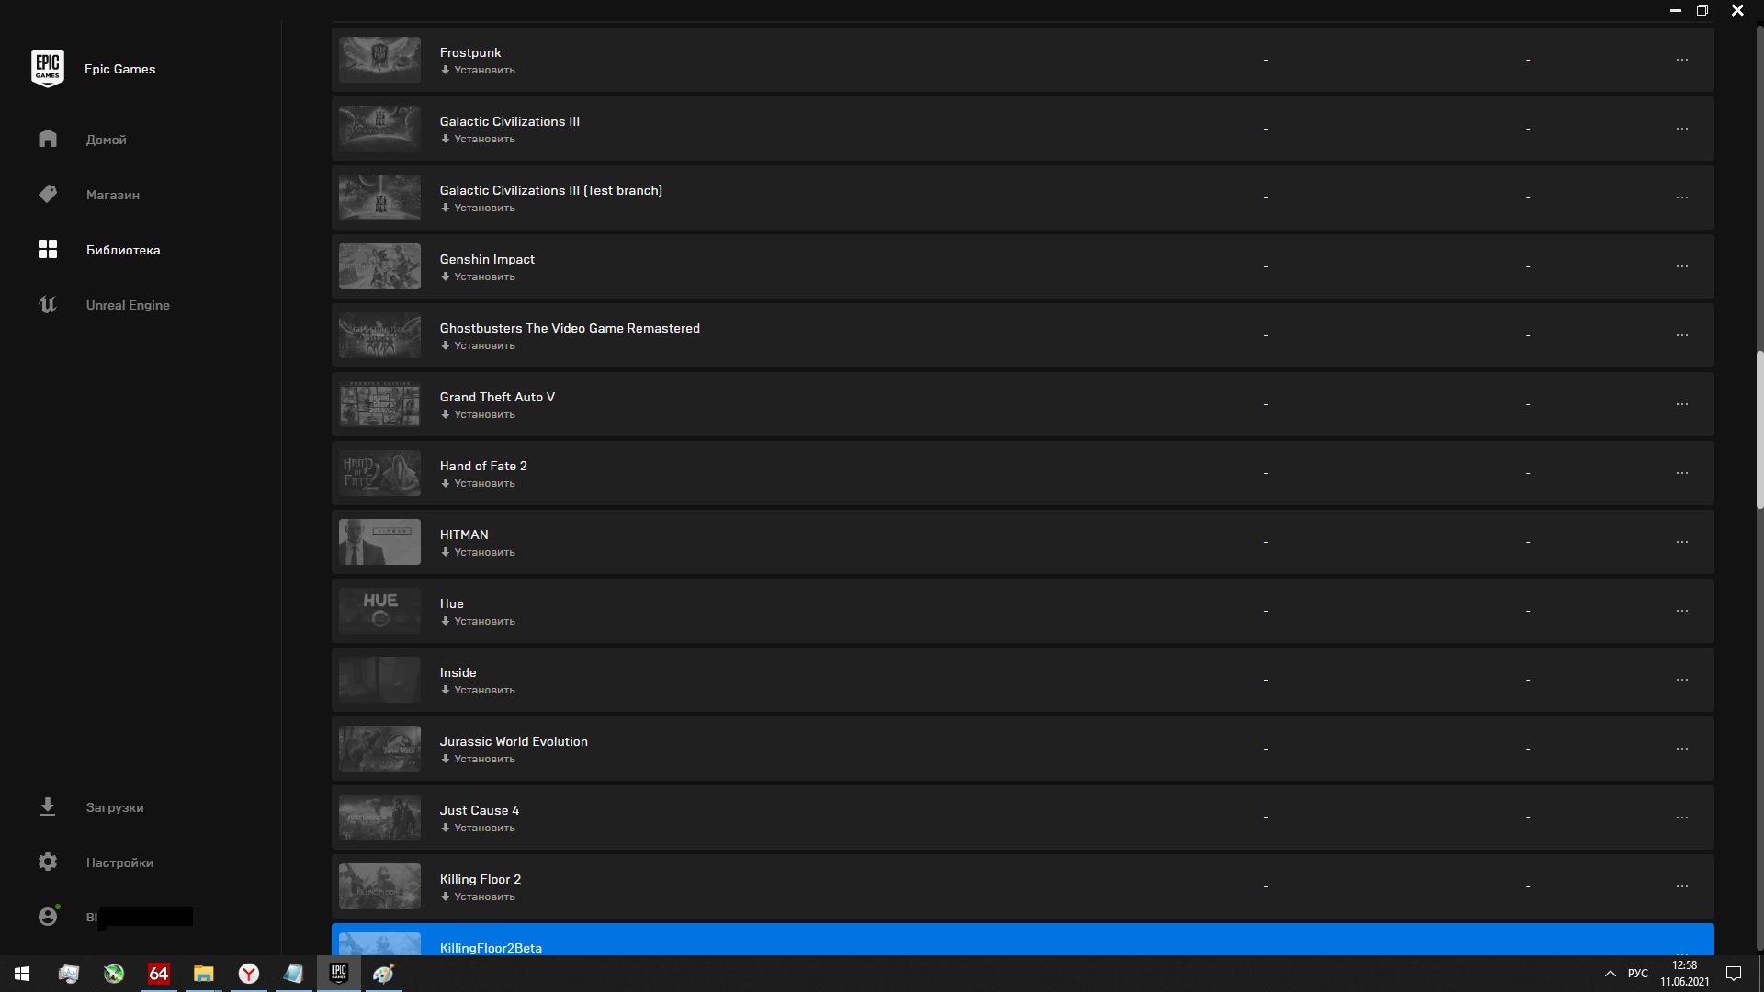Go to the Магазин store section
This screenshot has width=1764, height=992.
coord(113,195)
